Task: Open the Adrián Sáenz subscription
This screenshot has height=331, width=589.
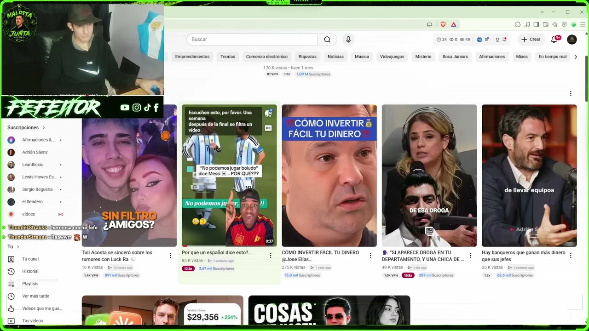Action: [x=35, y=152]
